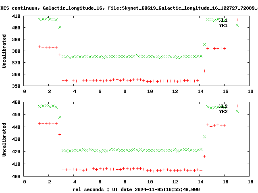258x193 pixels.
Task: Click the top plot's Uncalibrated axis label
Action: (x=4, y=51)
